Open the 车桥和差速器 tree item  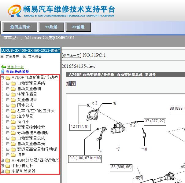tap(24, 171)
